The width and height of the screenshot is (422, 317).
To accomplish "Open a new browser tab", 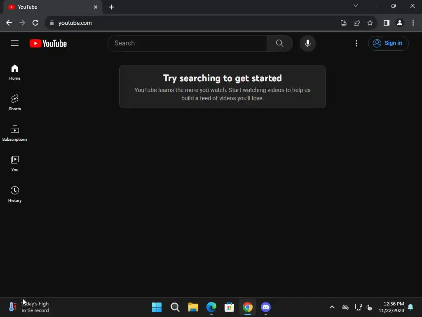I will [x=111, y=7].
